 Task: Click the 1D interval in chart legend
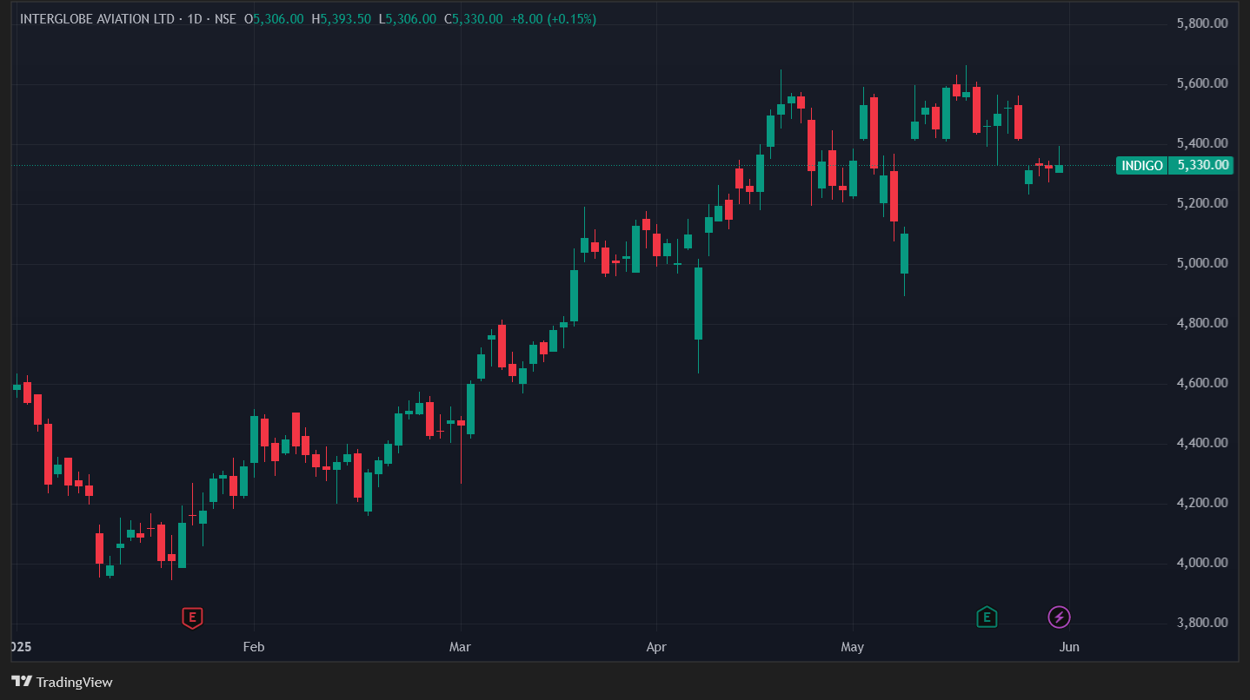click(x=193, y=19)
